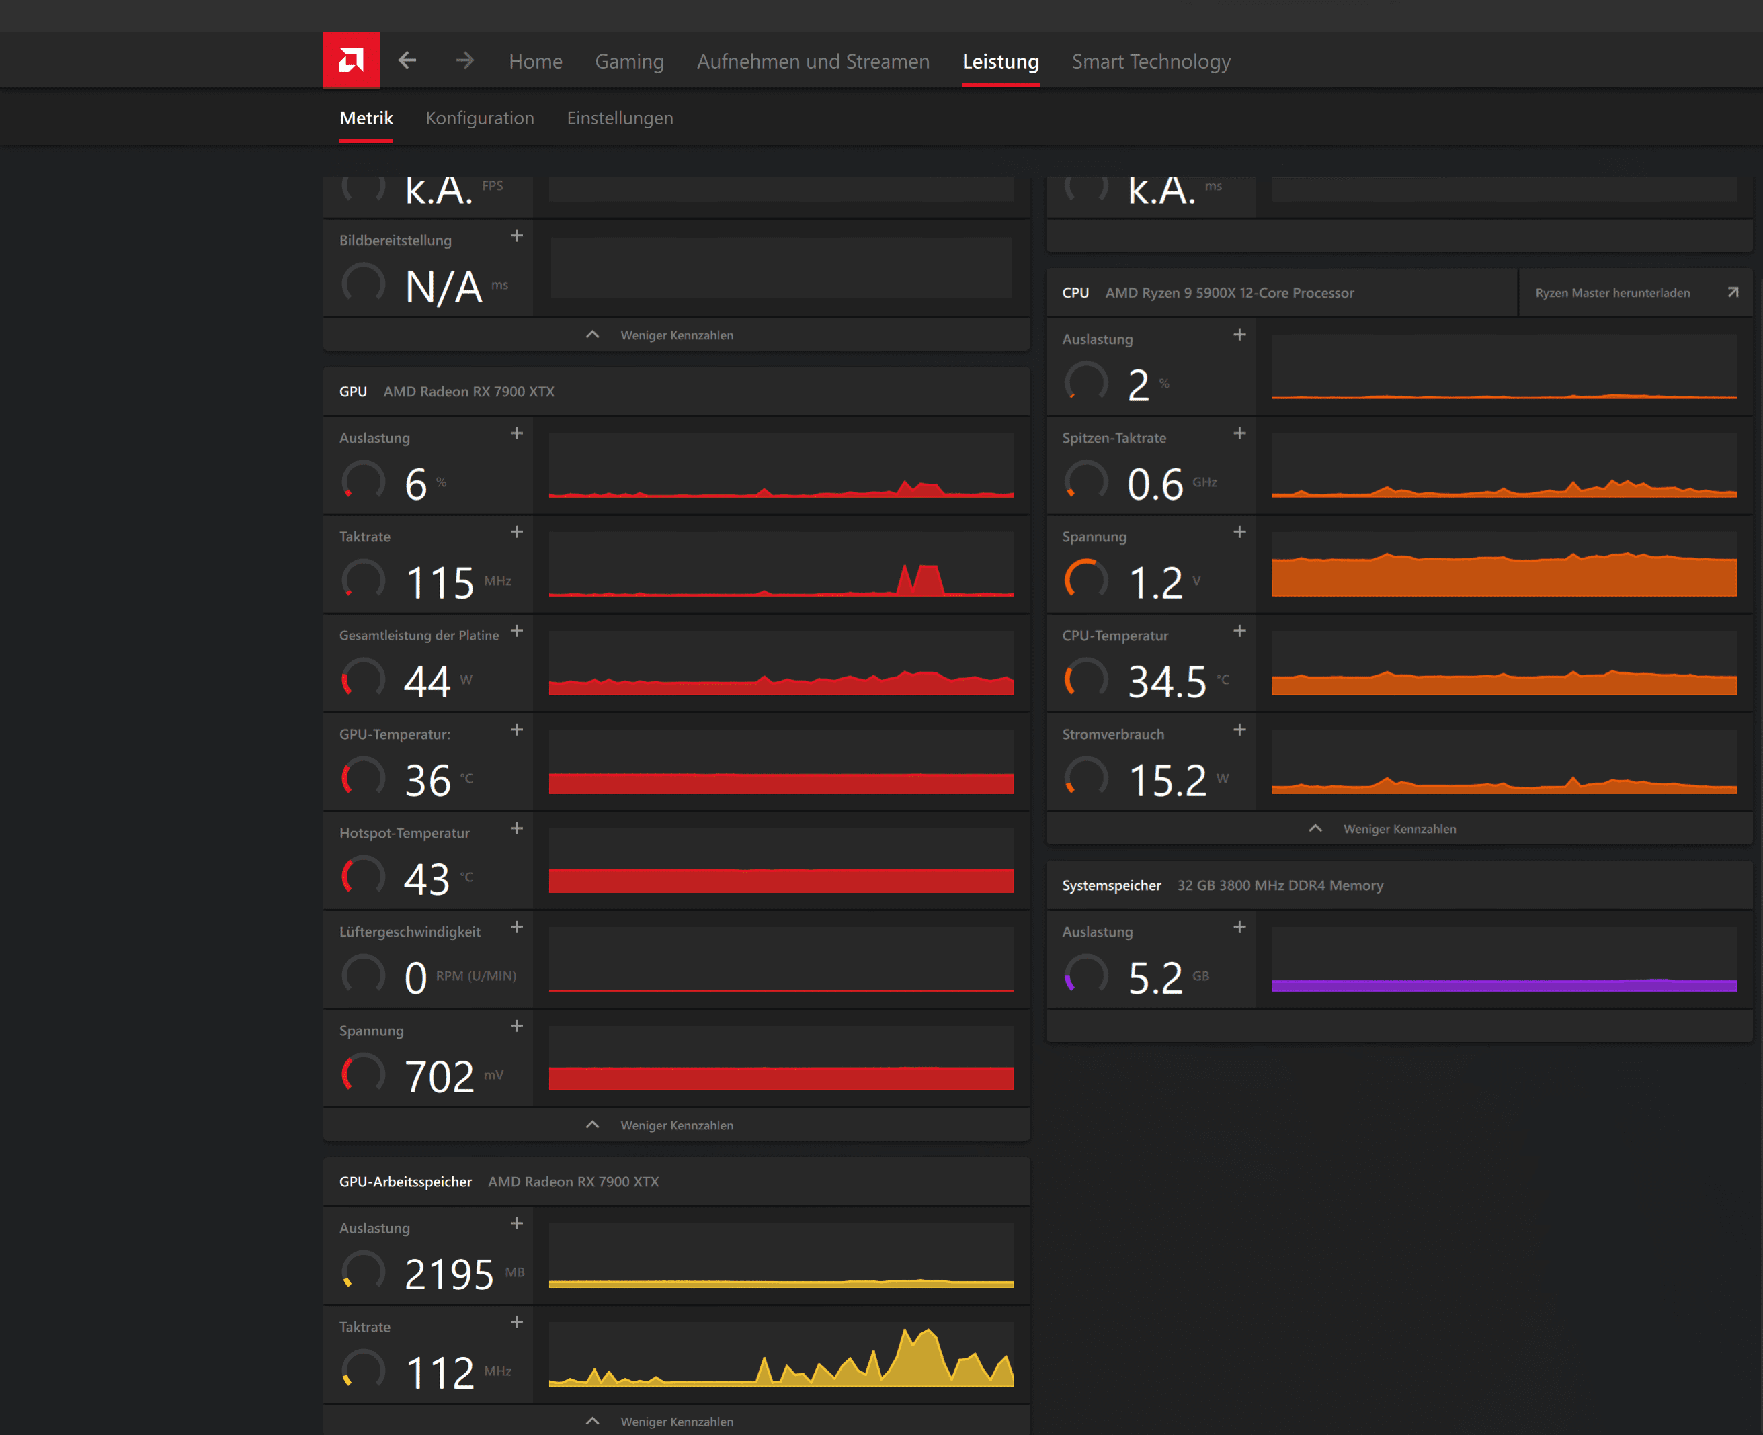The height and width of the screenshot is (1435, 1763).
Task: Click plus for GPU-Arbeitsspeicher Taktrate
Action: click(517, 1323)
